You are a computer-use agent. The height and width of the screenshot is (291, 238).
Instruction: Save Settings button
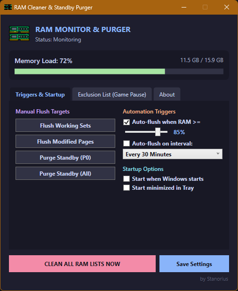tap(194, 264)
